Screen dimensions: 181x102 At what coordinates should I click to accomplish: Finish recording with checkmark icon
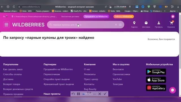[x=105, y=94]
